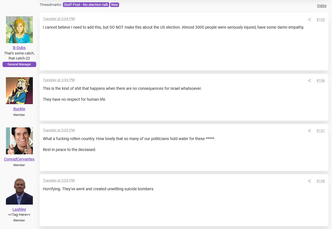This screenshot has width=332, height=229.
Task: Open B-Dubs user profile link
Action: (19, 48)
